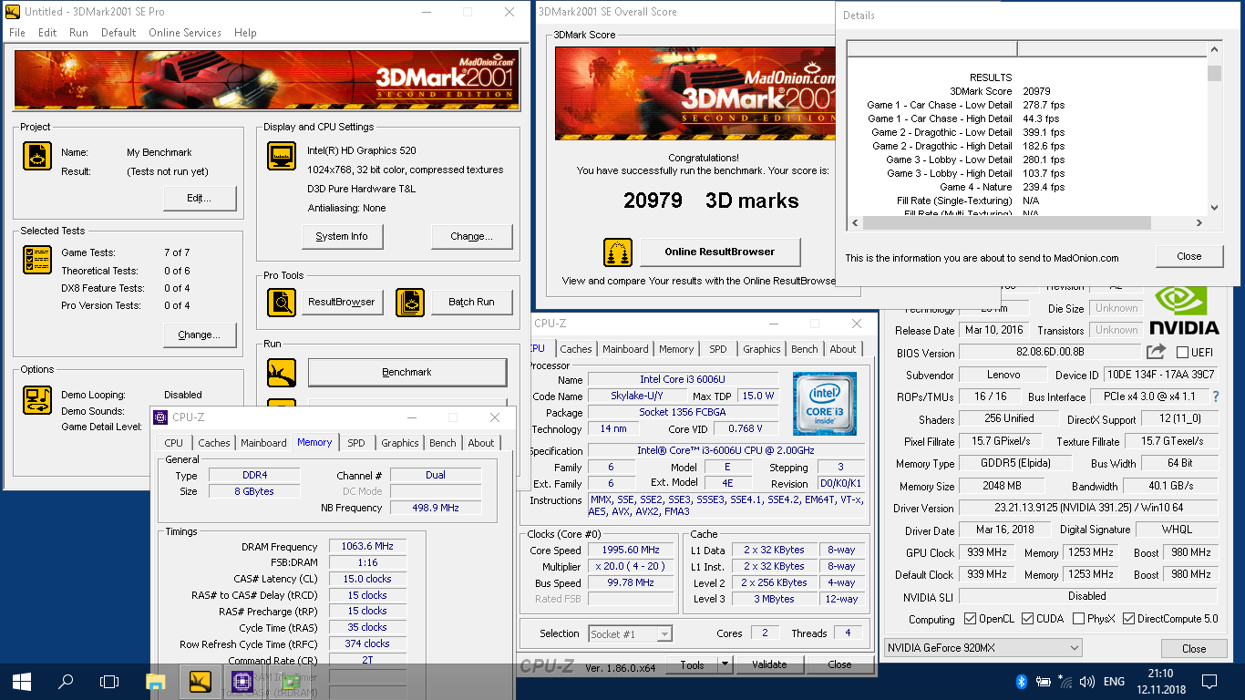The width and height of the screenshot is (1245, 700).
Task: Open the Socket #1 selection dropdown in CPU-Z
Action: coord(630,633)
